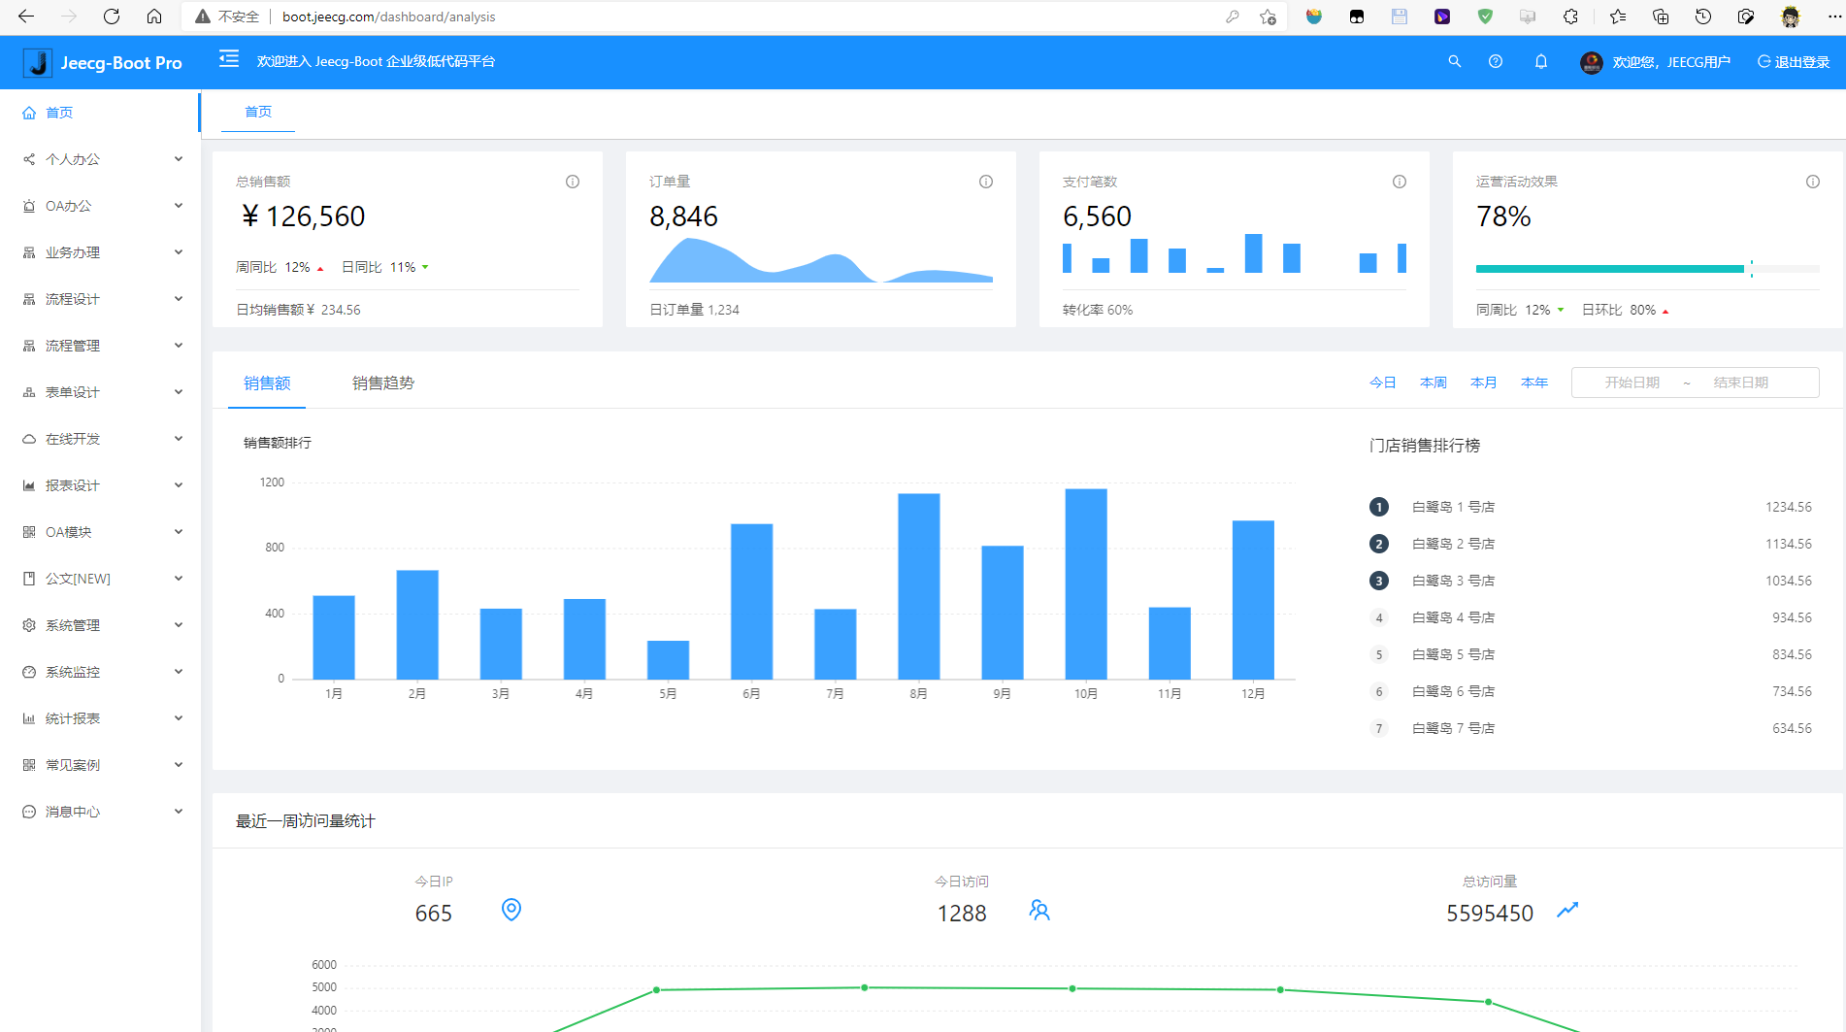The width and height of the screenshot is (1846, 1032).
Task: Open browser extensions puzzle icon
Action: tap(1570, 17)
